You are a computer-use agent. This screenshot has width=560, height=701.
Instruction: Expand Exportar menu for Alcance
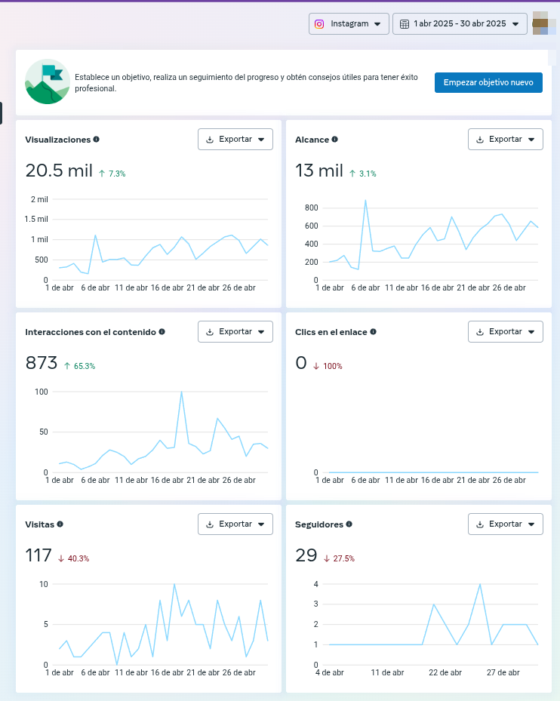[506, 140]
